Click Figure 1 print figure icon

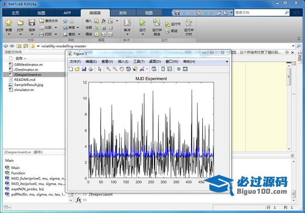(x=90, y=69)
